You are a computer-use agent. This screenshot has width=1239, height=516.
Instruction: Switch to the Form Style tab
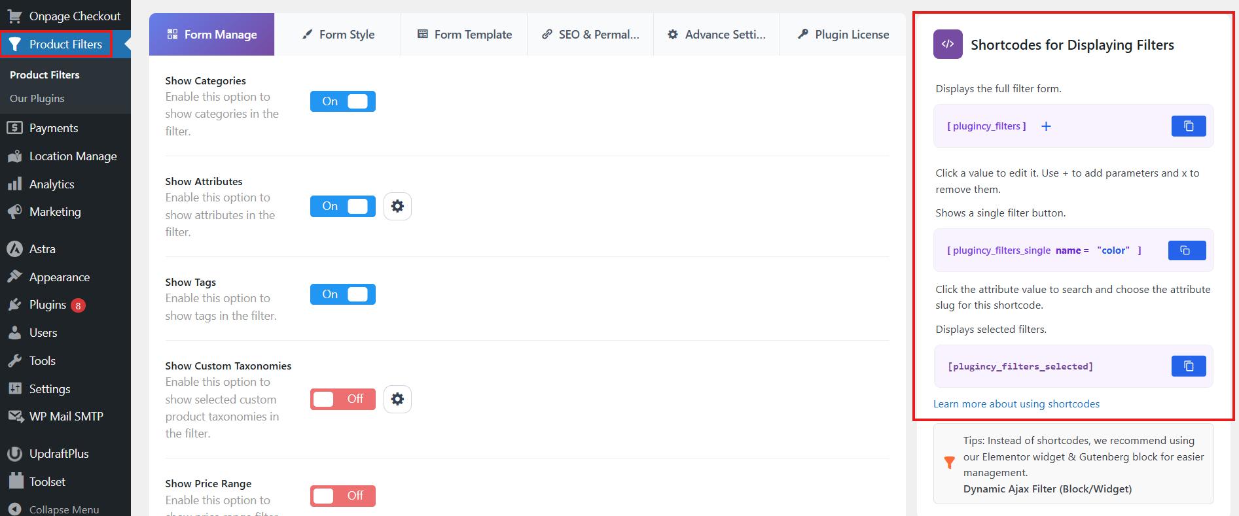click(338, 35)
